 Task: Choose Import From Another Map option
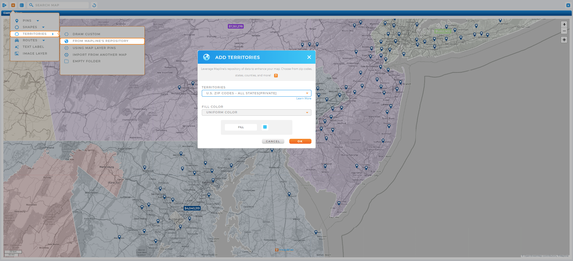pyautogui.click(x=100, y=55)
